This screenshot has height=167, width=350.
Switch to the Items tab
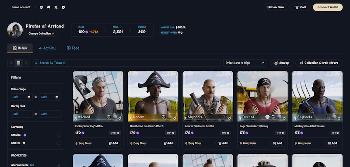[20, 48]
